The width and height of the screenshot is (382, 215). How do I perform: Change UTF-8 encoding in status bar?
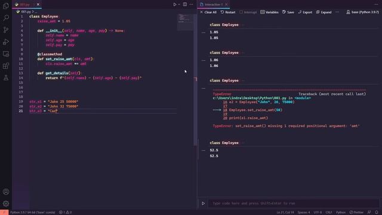pos(318,213)
